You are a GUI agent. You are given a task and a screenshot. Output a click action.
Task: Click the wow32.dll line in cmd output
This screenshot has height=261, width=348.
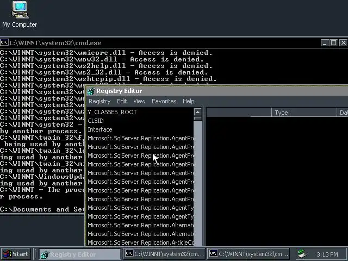(102, 59)
